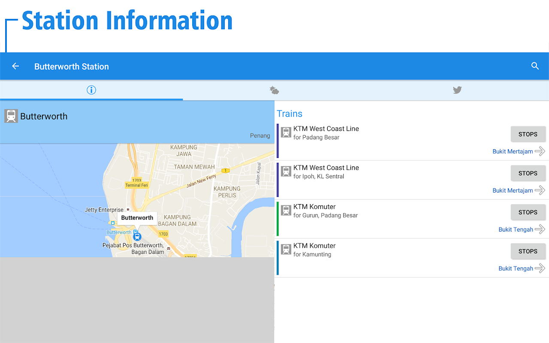Screen dimensions: 549x343
Task: Select 'for Padang Besar' destination text
Action: pos(317,138)
